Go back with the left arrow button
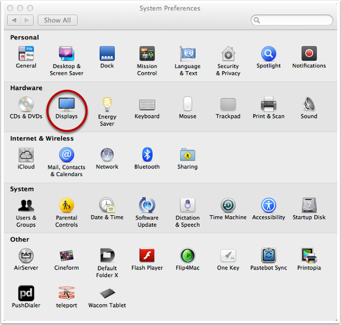Viewport: 341px width, 325px height. click(x=14, y=21)
